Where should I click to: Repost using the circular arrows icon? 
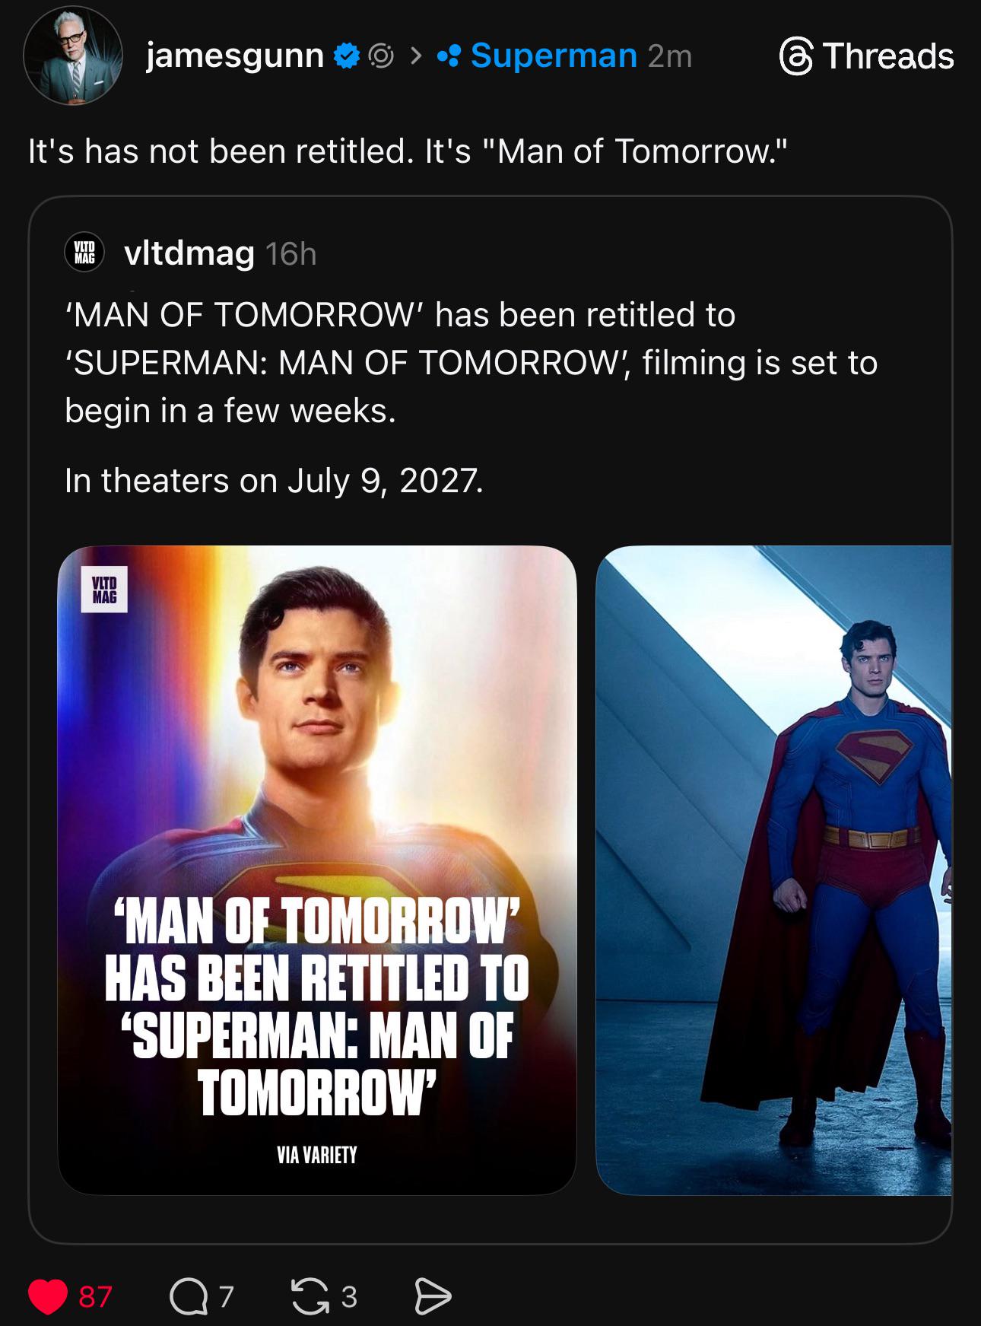point(310,1296)
